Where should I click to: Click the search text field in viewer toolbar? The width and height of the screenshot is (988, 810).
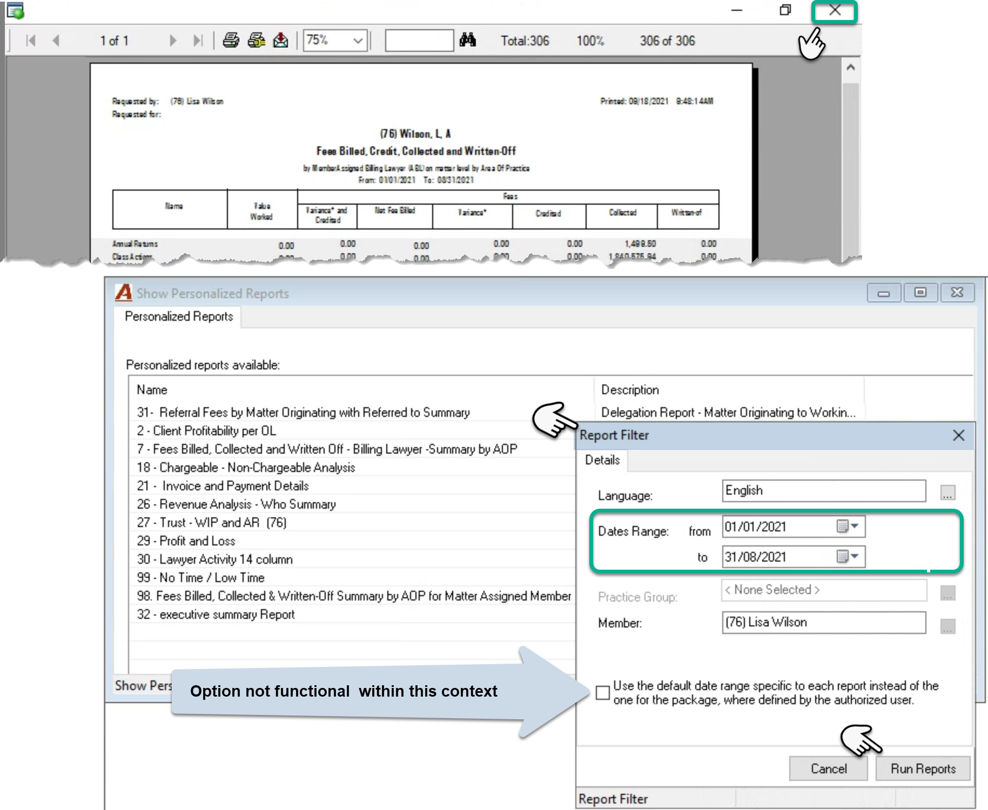419,40
